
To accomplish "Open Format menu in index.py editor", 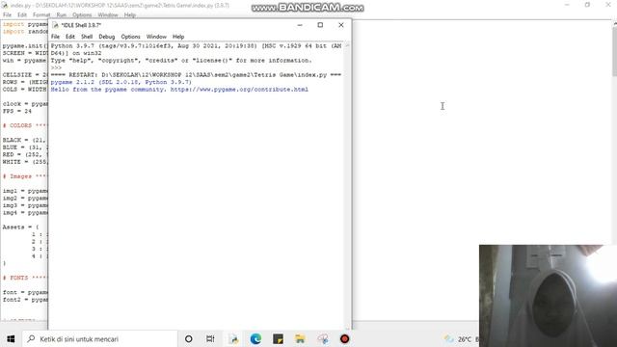I will (41, 15).
